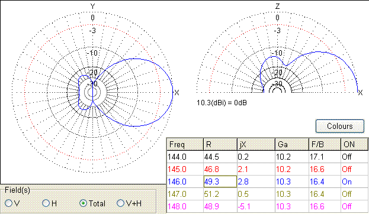Click the highlighted R value 49.3
The image size is (369, 214).
[x=220, y=181]
